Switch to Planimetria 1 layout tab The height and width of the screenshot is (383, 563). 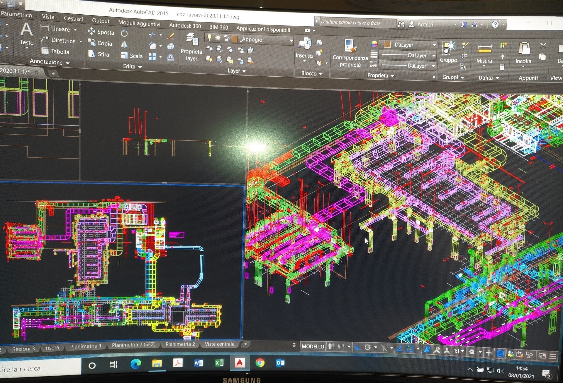(x=86, y=346)
